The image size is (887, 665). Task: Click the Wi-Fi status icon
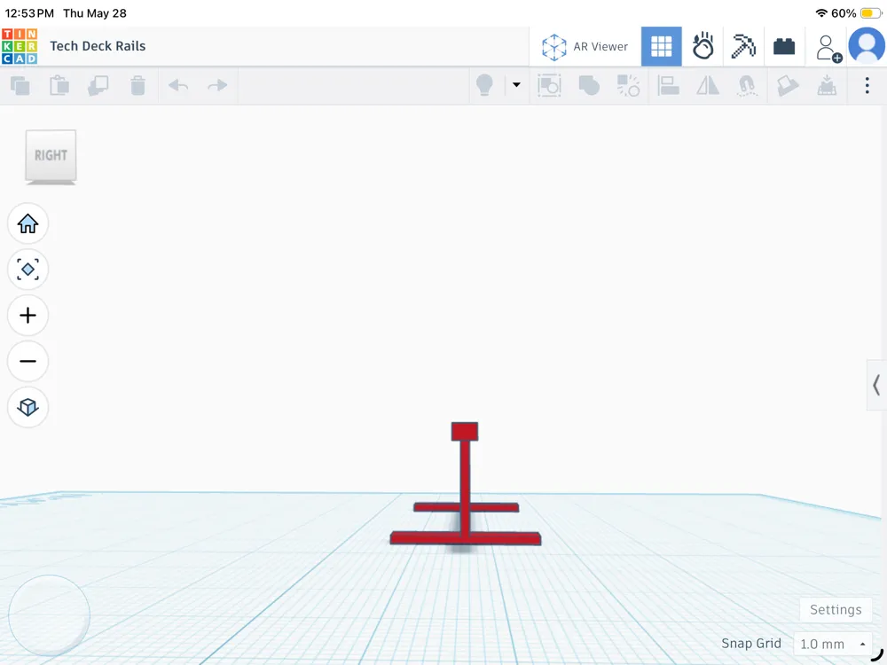click(821, 13)
